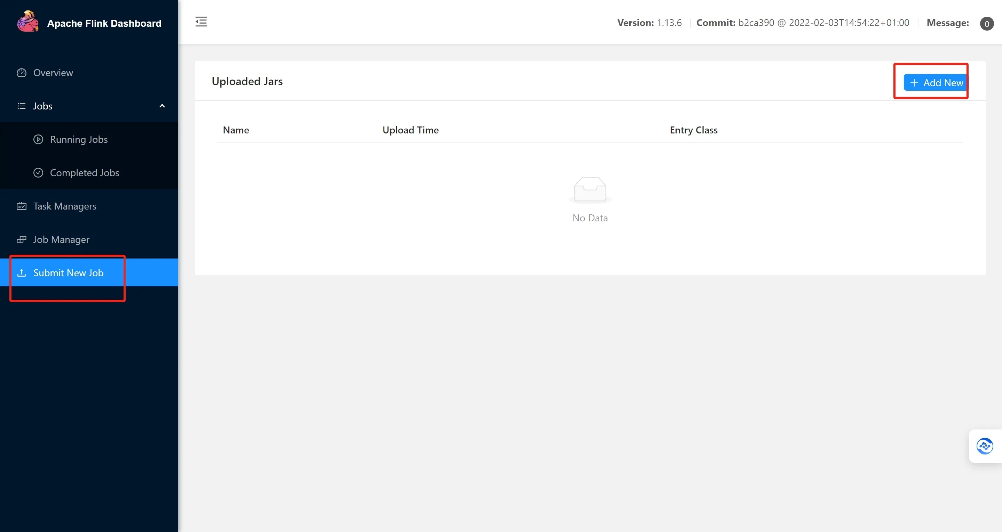The width and height of the screenshot is (1002, 532).
Task: Click the Completed Jobs check-circle icon
Action: pyautogui.click(x=38, y=173)
